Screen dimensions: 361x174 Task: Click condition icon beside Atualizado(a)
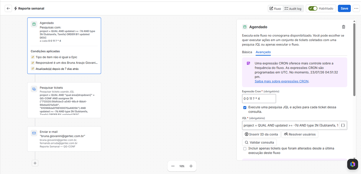click(33, 69)
